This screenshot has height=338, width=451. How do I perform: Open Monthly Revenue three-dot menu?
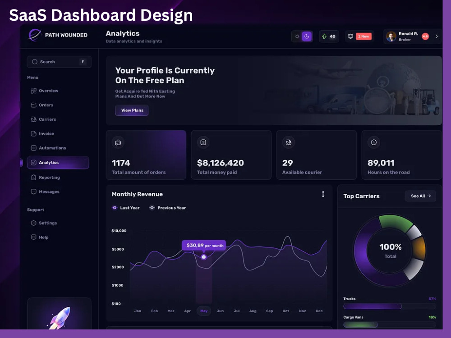tap(323, 194)
